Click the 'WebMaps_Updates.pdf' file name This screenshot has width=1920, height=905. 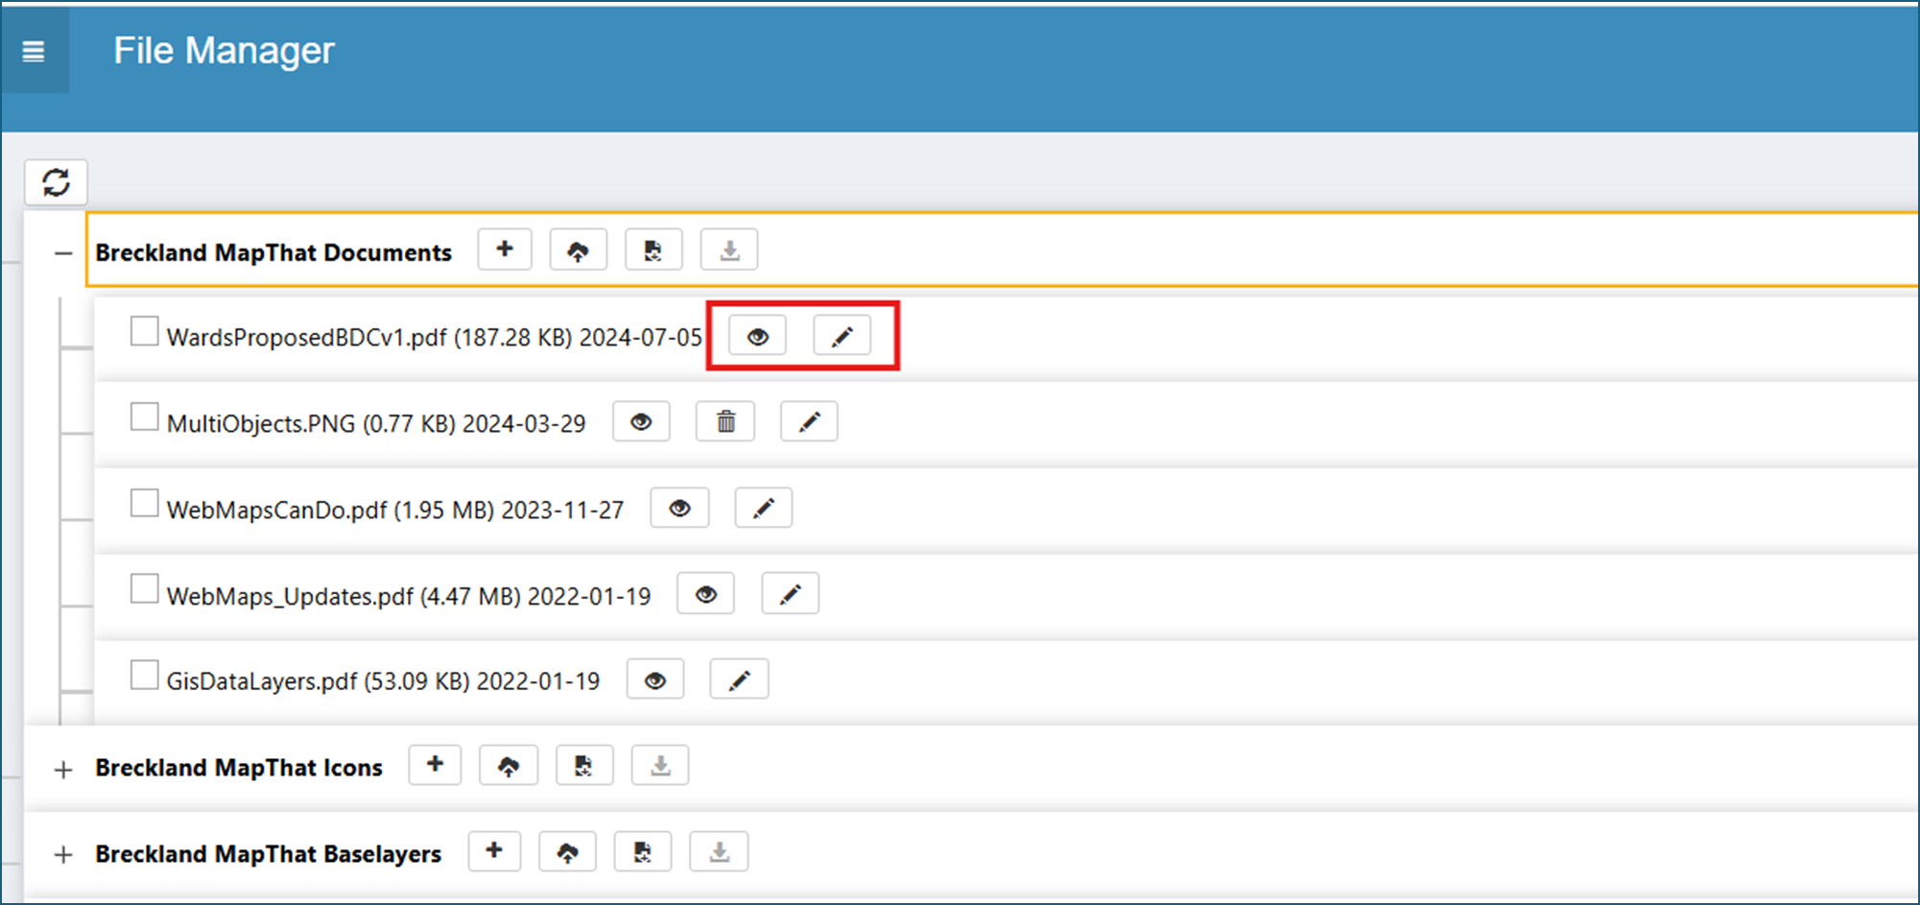291,596
